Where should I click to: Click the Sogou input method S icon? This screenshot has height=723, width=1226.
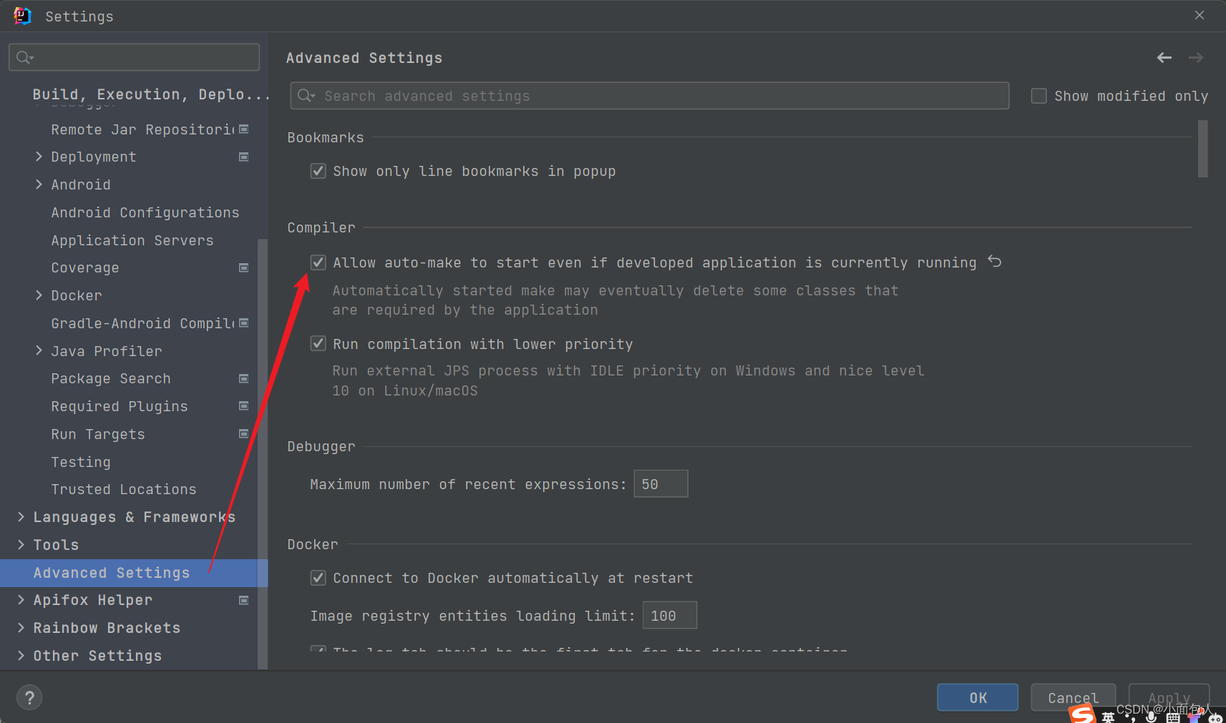1082,714
